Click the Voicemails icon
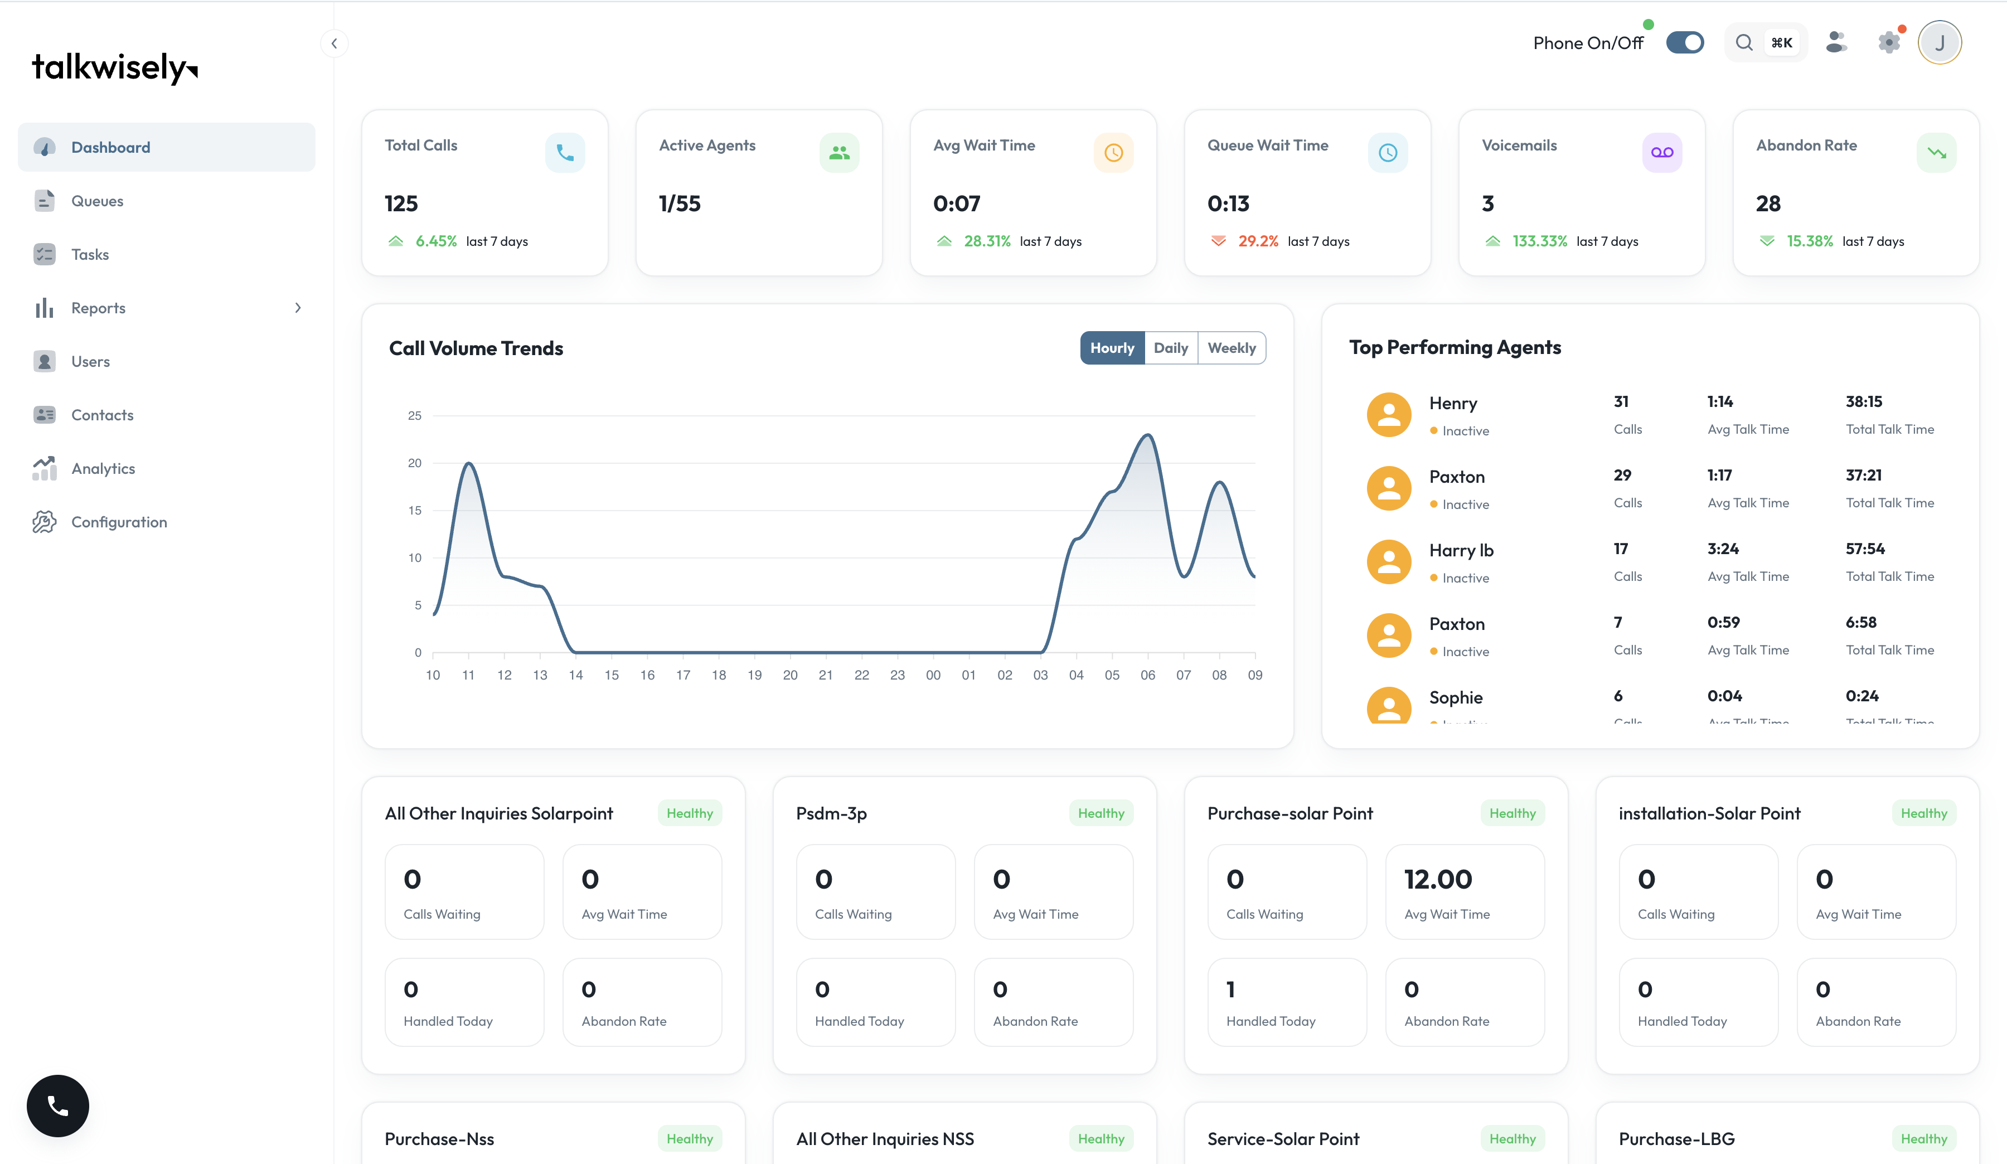Viewport: 2007px width, 1164px height. point(1661,153)
